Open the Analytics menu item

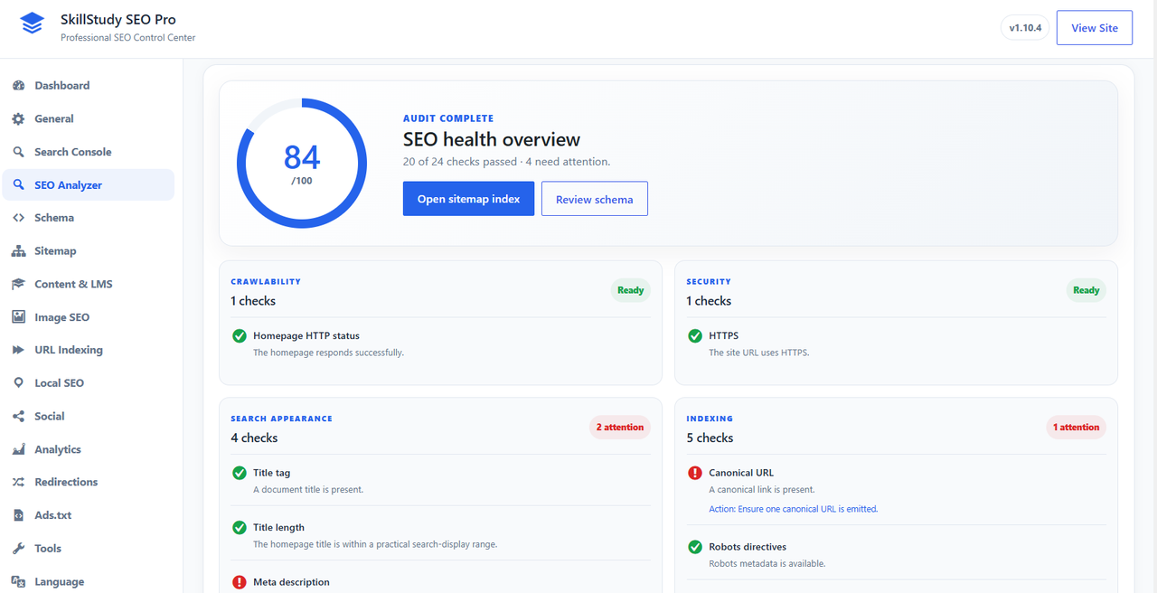tap(88, 449)
